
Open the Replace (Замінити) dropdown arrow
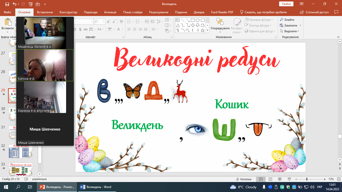tap(300, 25)
